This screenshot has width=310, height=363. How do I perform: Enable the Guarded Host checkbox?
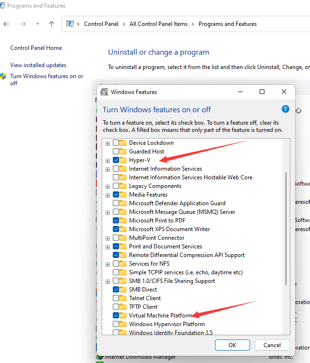tap(116, 152)
